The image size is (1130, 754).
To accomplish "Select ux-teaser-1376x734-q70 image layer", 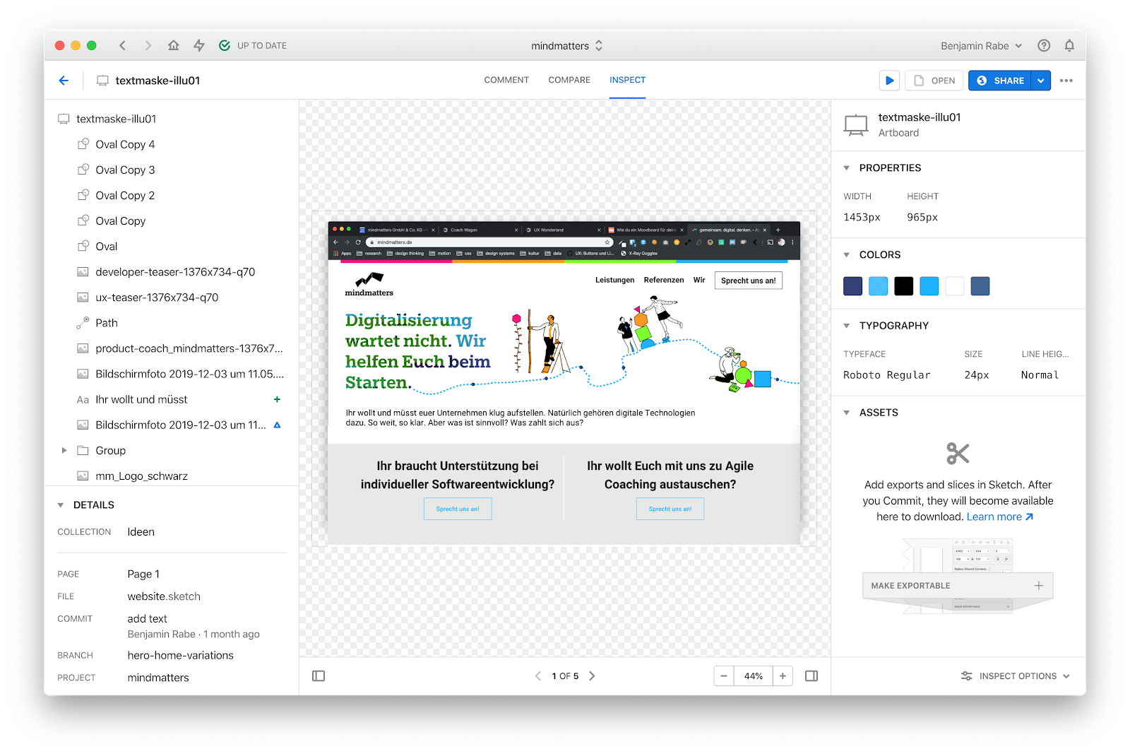I will pos(172,298).
